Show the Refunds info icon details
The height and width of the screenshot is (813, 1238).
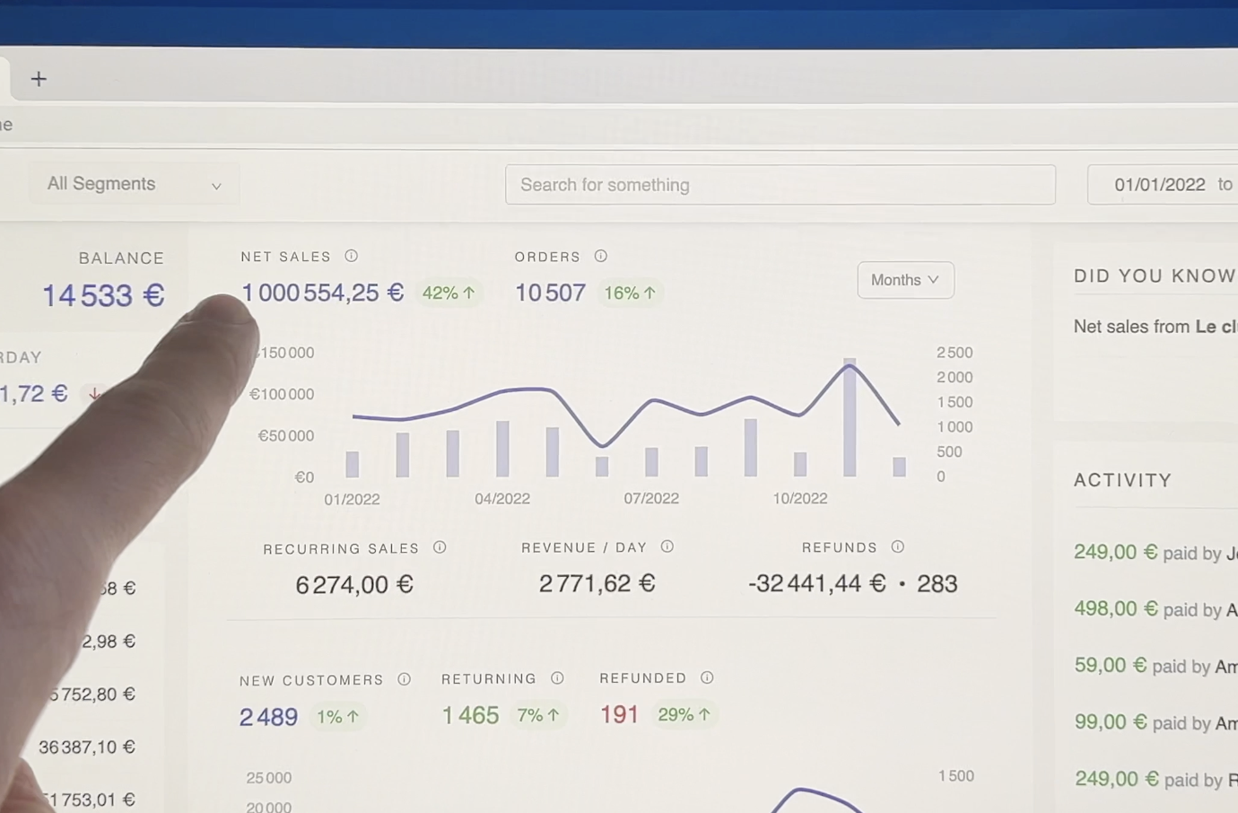pyautogui.click(x=897, y=546)
